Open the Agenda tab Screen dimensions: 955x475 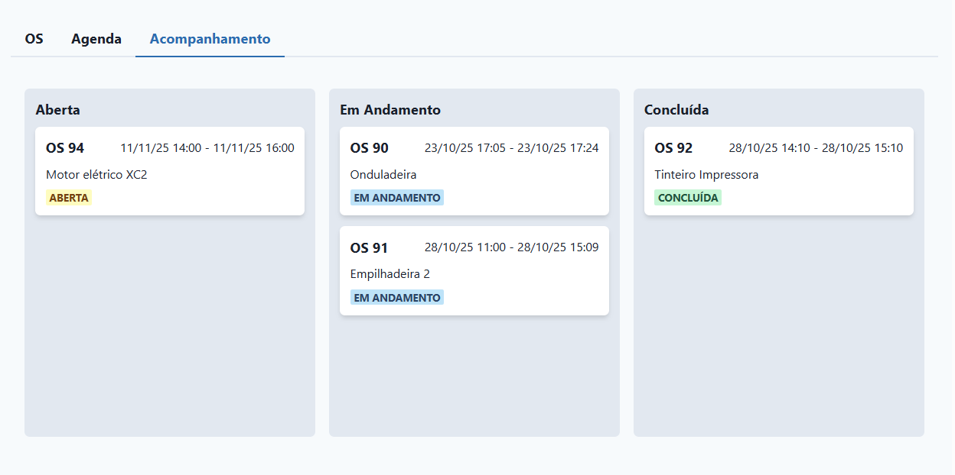pos(96,39)
